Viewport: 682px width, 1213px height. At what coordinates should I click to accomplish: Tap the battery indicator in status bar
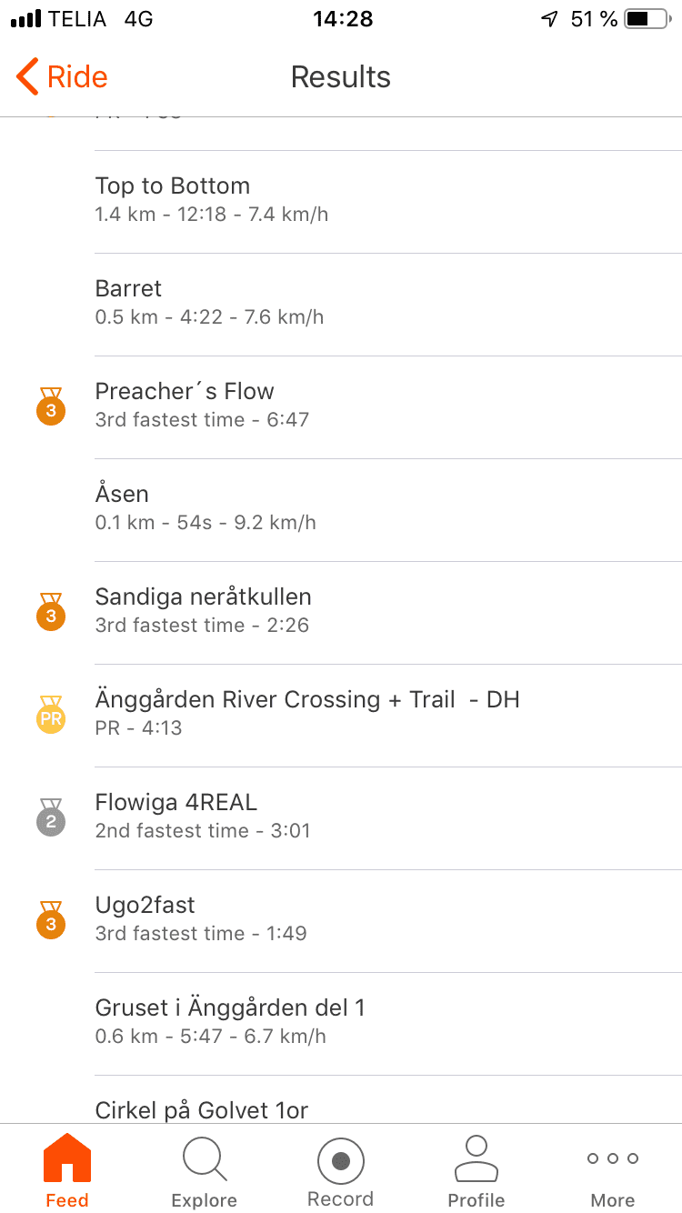pyautogui.click(x=647, y=19)
